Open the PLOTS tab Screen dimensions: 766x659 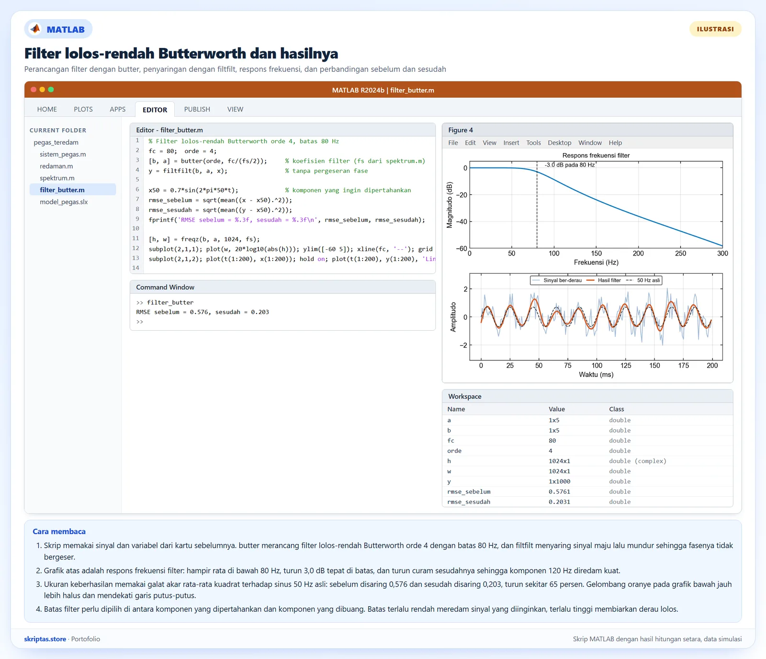(83, 109)
